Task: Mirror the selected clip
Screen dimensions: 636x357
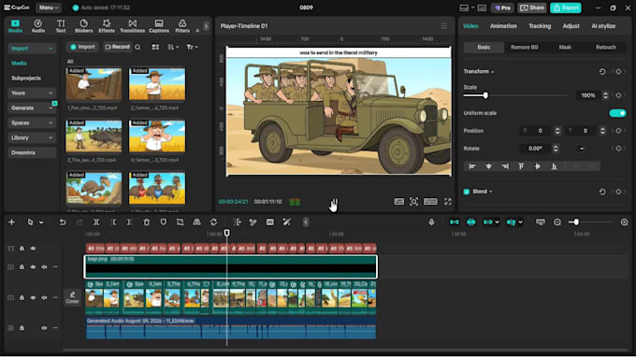Action: pyautogui.click(x=196, y=222)
